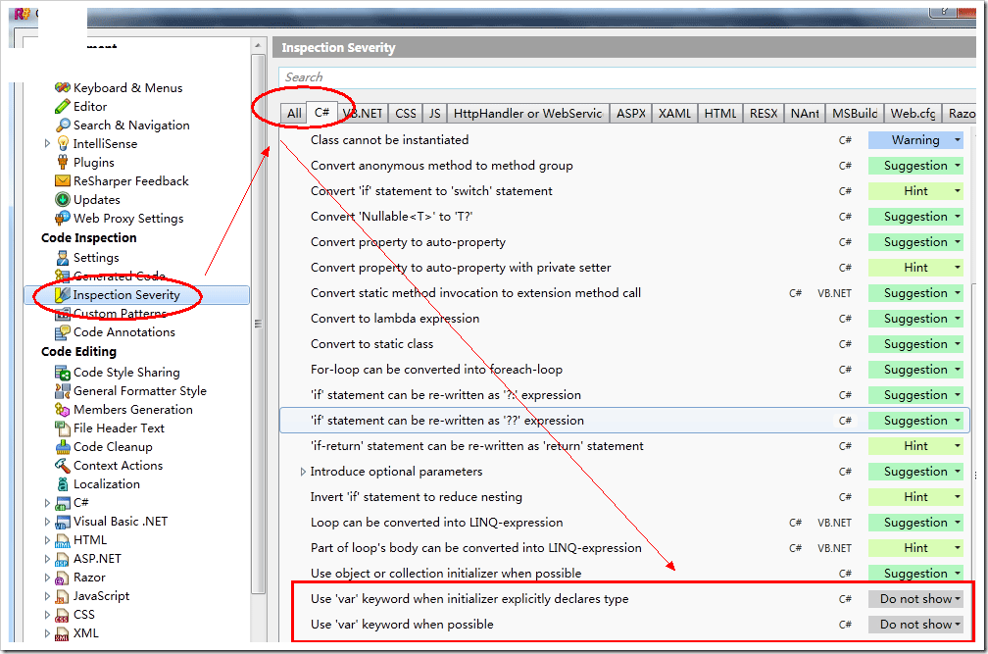988x654 pixels.
Task: Click the options tree vertical scrollbar
Action: (x=258, y=324)
